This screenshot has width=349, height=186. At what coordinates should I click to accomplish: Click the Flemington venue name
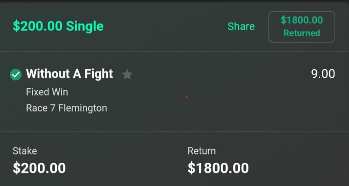(82, 108)
